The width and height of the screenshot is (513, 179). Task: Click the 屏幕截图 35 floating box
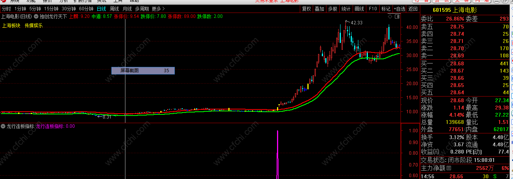click(143, 71)
